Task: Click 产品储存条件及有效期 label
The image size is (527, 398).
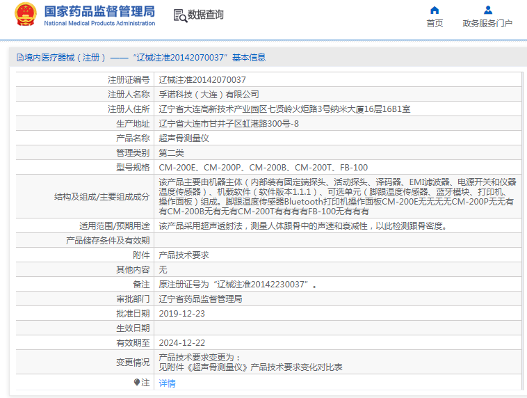Action: [x=108, y=241]
